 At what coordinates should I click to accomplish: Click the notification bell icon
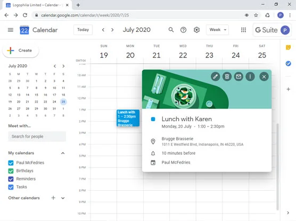click(x=153, y=154)
